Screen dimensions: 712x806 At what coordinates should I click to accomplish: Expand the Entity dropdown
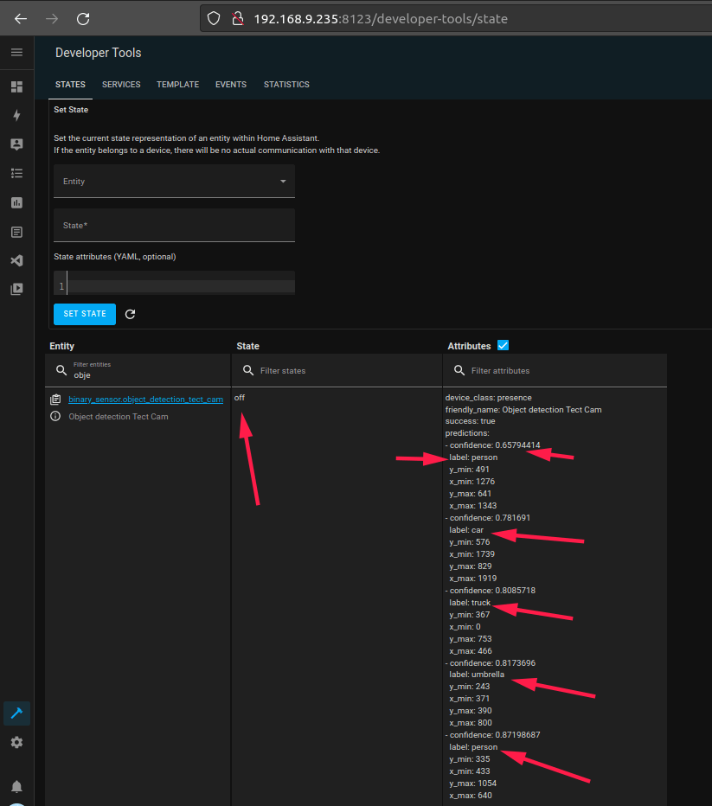[x=174, y=181]
